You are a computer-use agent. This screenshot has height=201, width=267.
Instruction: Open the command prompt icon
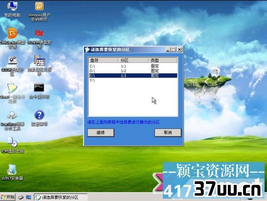[39, 91]
